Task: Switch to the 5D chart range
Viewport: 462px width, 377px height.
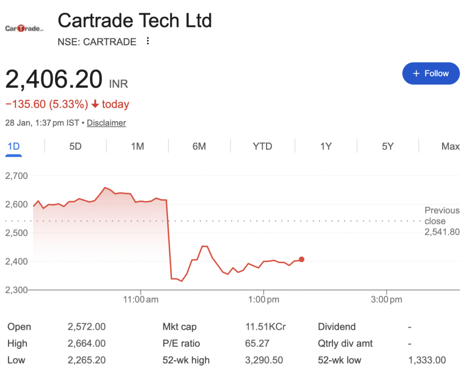Action: (75, 146)
